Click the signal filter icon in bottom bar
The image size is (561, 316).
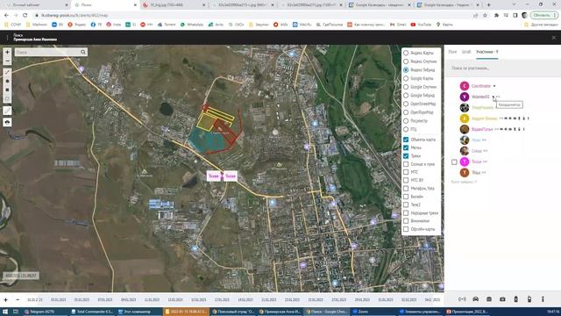coord(462,299)
